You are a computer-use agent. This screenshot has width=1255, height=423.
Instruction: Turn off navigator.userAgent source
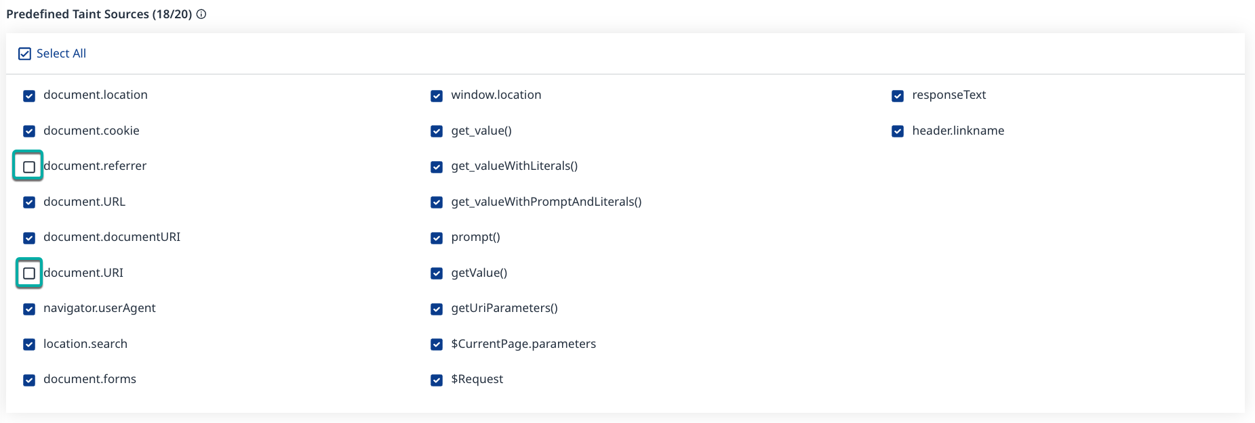point(29,309)
